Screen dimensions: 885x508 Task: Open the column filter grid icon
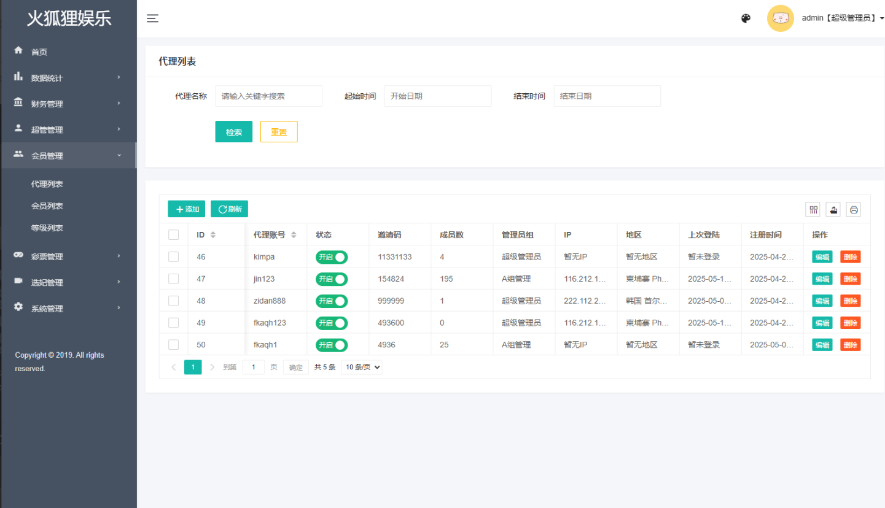[813, 210]
